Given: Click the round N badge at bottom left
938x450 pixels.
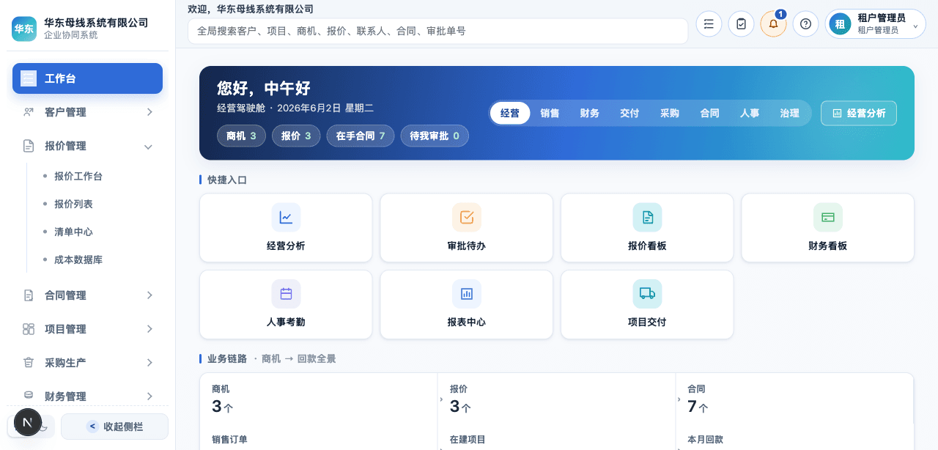Looking at the screenshot, I should [x=28, y=422].
